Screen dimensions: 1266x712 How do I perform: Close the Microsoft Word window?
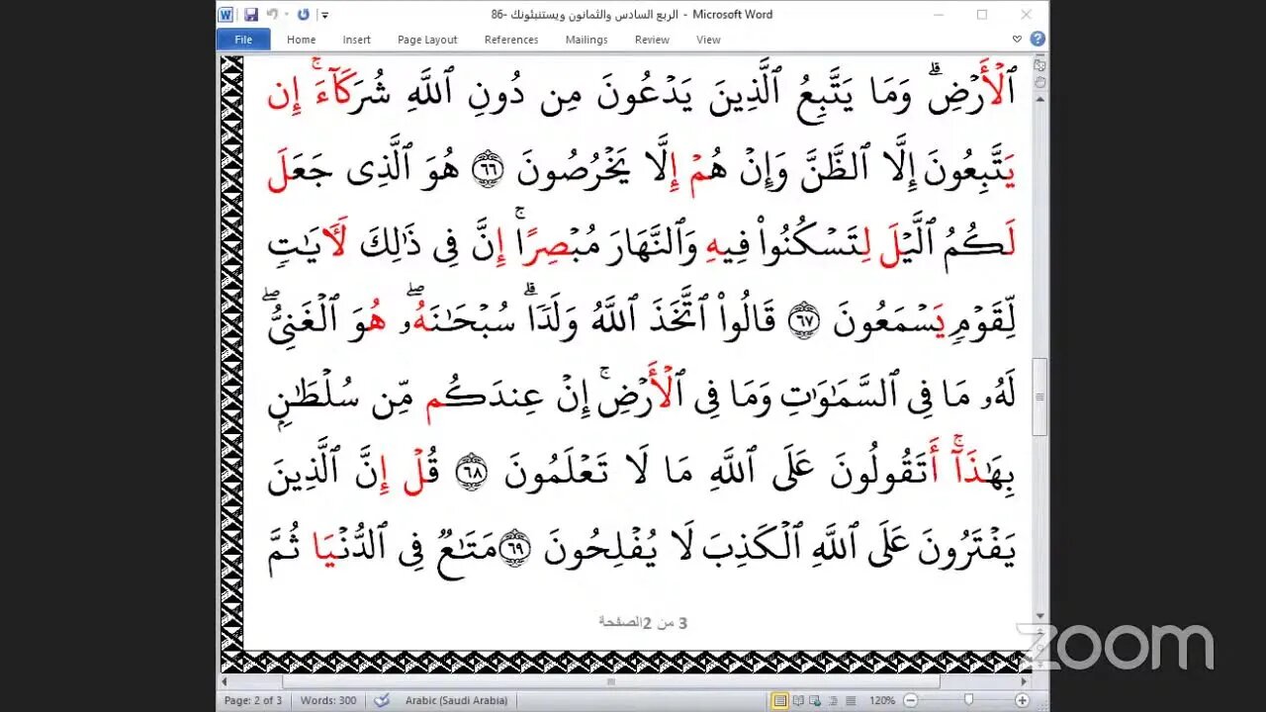pyautogui.click(x=1027, y=15)
